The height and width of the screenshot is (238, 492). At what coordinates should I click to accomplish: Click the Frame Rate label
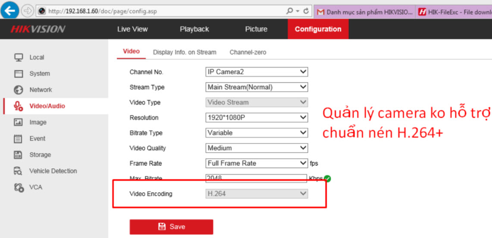tap(146, 163)
